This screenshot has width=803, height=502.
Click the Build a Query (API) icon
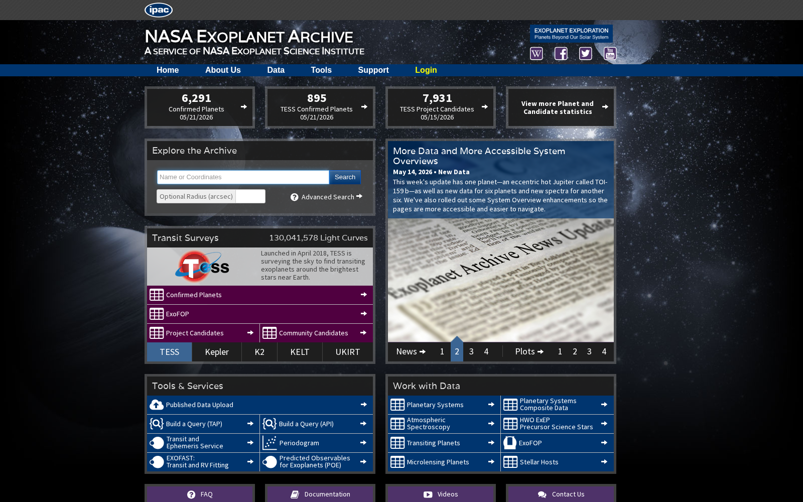270,424
